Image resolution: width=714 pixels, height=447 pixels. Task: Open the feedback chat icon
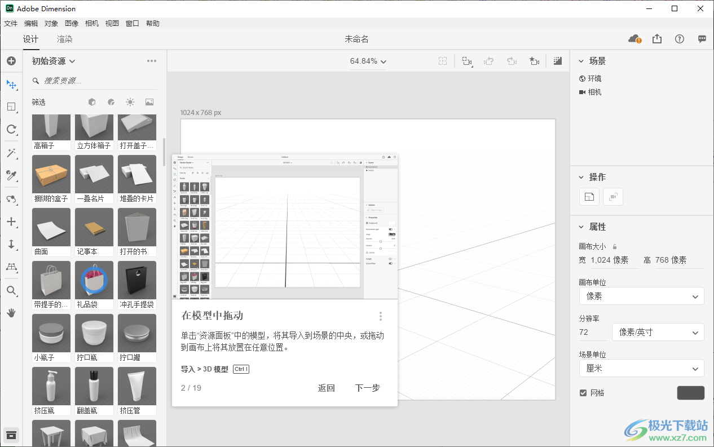pos(702,39)
